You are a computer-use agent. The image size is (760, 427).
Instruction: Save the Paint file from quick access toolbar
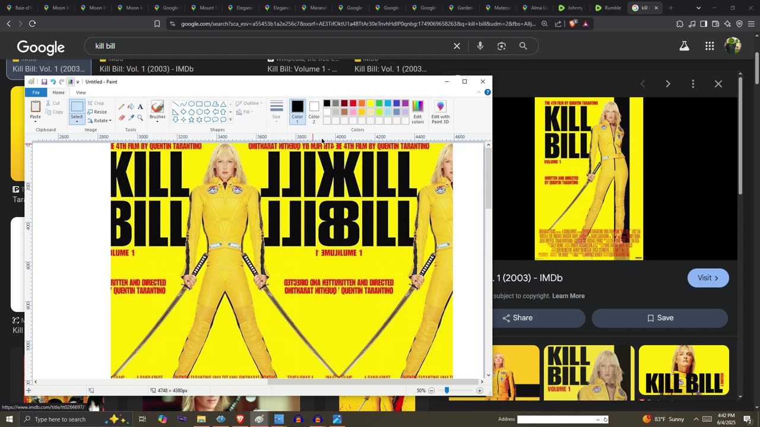pos(44,82)
